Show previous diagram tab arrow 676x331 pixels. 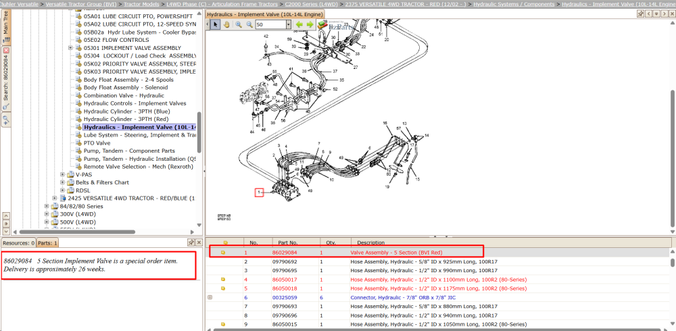tap(649, 14)
